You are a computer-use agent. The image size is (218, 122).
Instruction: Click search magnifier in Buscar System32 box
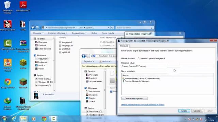point(152,28)
